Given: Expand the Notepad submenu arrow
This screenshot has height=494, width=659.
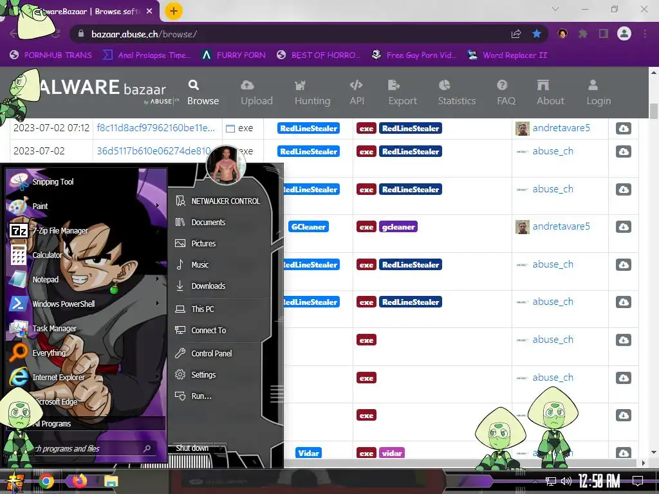Looking at the screenshot, I should (x=158, y=279).
